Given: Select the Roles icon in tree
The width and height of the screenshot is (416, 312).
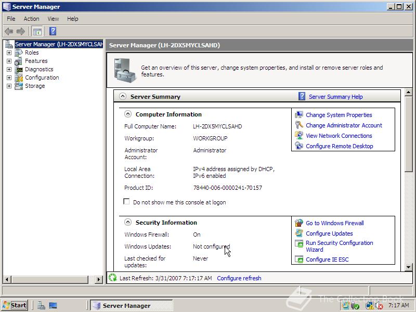Looking at the screenshot, I should [x=19, y=53].
